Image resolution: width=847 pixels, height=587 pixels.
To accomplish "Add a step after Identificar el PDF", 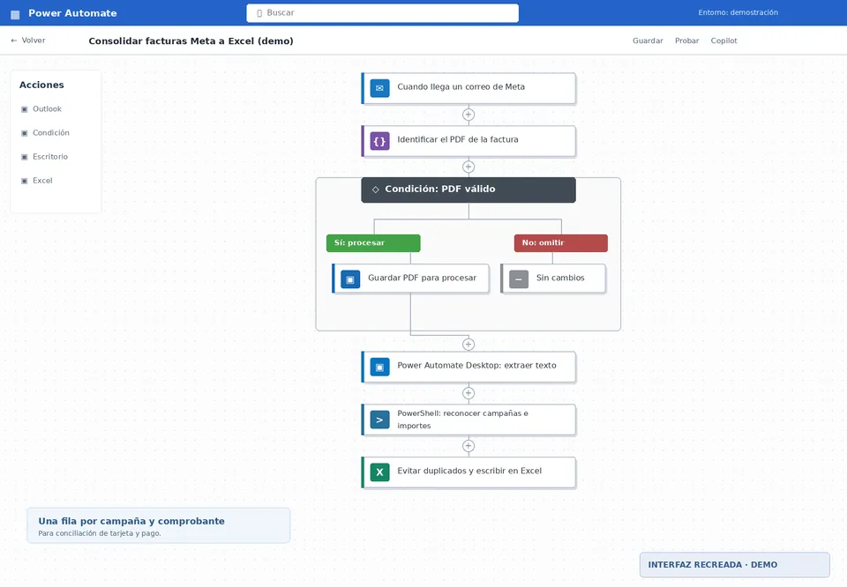I will (468, 167).
